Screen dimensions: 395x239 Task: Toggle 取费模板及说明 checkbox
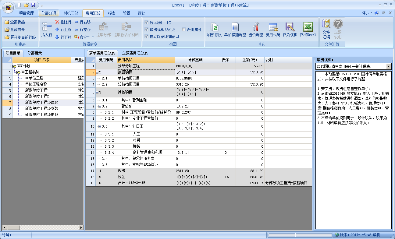click(x=147, y=30)
